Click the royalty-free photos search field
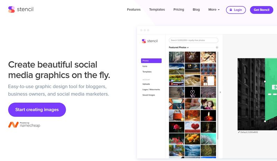 tap(194, 40)
